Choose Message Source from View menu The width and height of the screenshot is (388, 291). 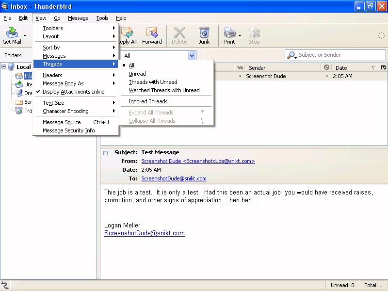[76, 122]
